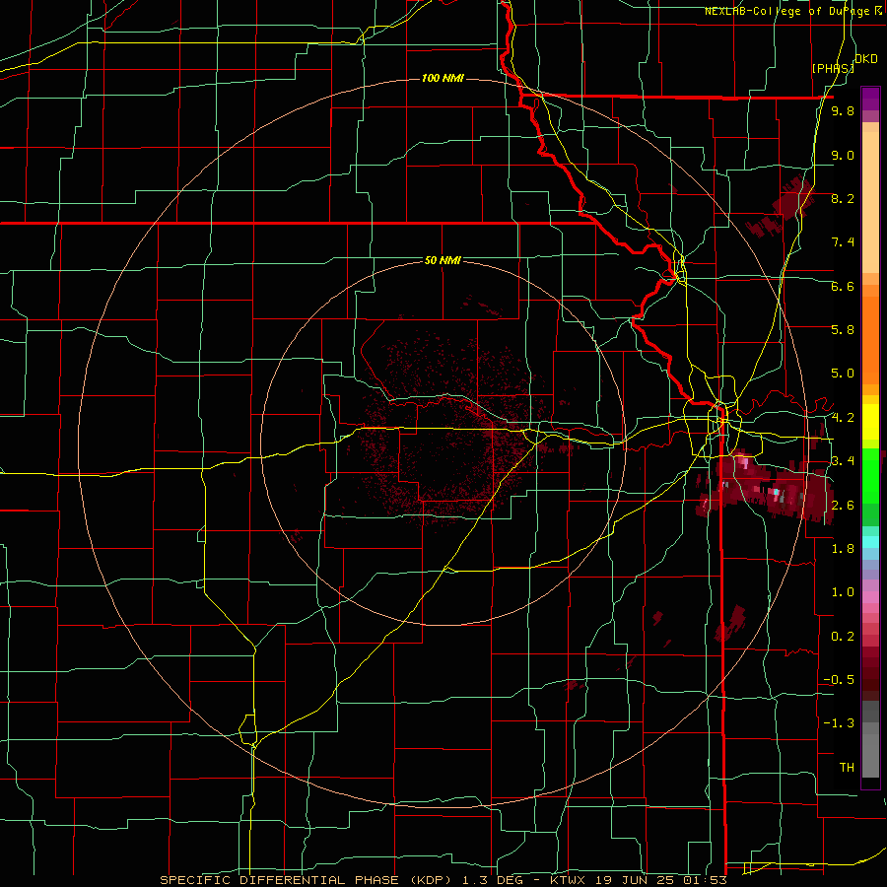The height and width of the screenshot is (887, 887).
Task: Click the 7.4 scale value
Action: pos(843,242)
